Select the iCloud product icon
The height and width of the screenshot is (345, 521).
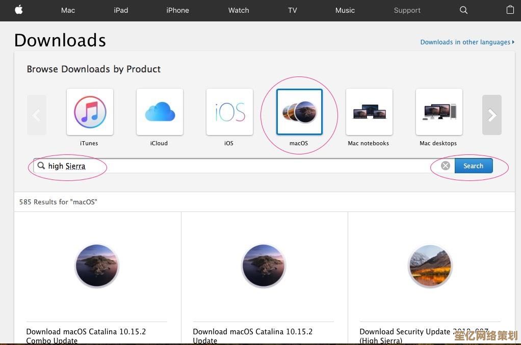(160, 112)
